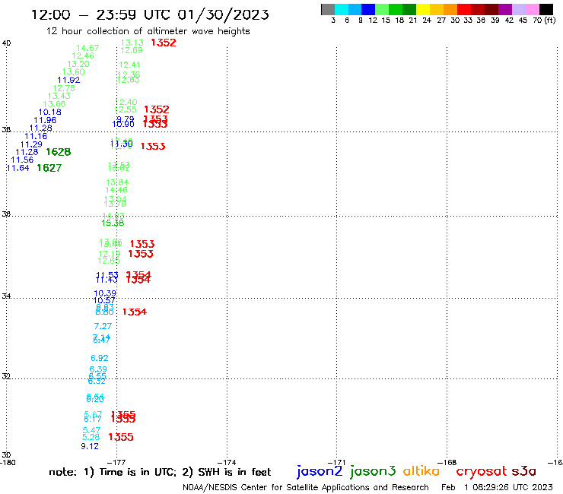The height and width of the screenshot is (494, 563).
Task: Click the '45' label under the color scale
Action: click(523, 21)
